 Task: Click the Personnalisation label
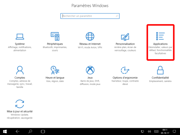pos(125,44)
